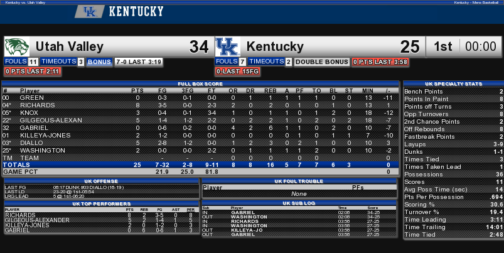Click the UK logo beside Kentucky score
This screenshot has height=253, width=504.
[228, 46]
